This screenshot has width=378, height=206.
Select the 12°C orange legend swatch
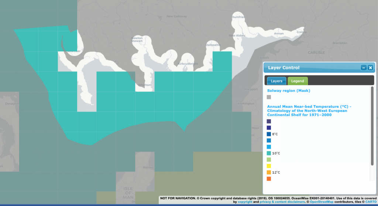point(269,172)
